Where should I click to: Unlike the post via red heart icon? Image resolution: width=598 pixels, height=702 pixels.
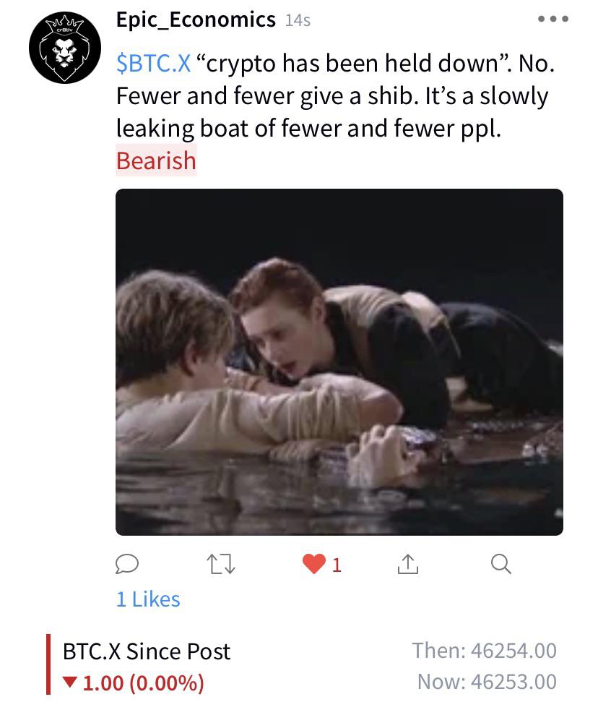(314, 565)
